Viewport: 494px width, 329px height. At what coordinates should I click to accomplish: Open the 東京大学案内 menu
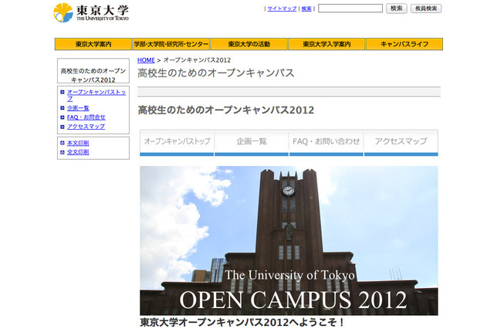tap(93, 44)
